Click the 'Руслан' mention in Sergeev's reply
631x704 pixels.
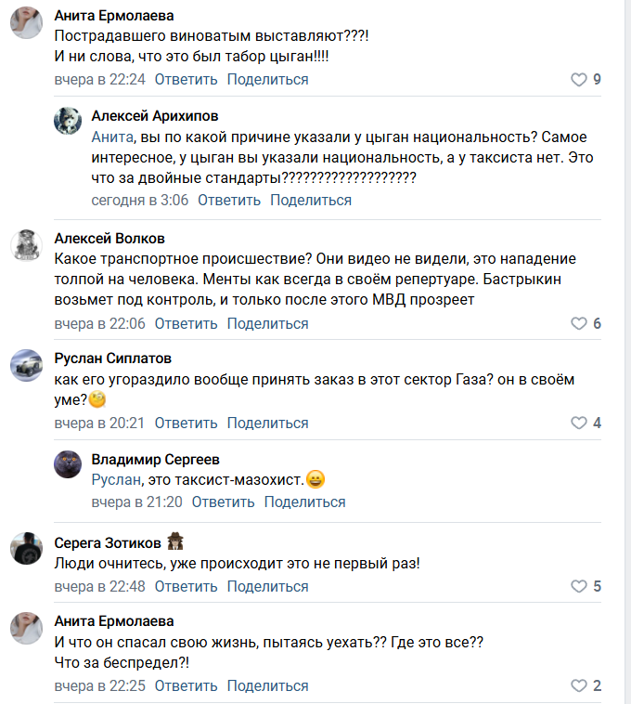coord(116,480)
